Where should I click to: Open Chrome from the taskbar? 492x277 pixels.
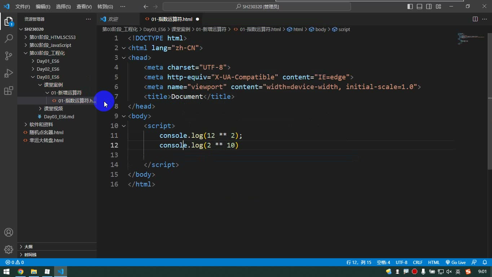[20, 272]
